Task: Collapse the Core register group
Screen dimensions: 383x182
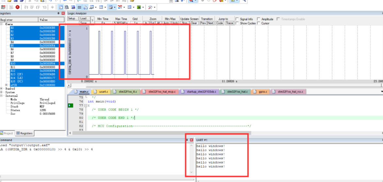Action: [x=1, y=24]
